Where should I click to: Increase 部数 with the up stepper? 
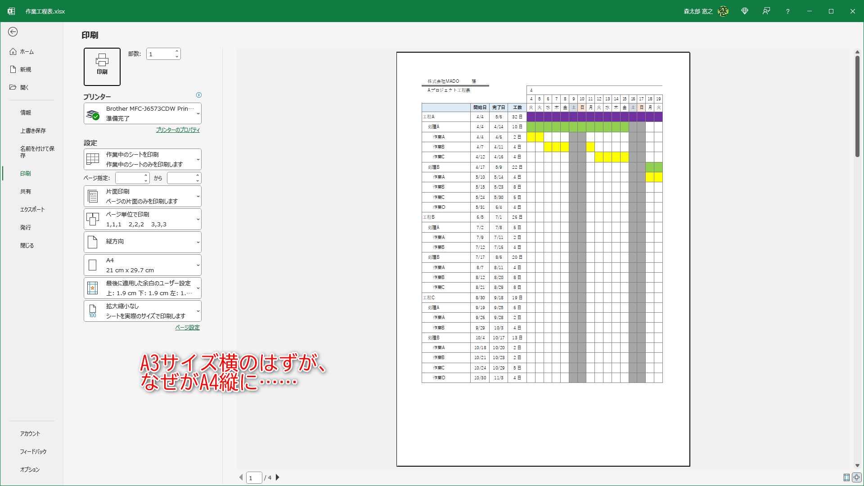pos(177,50)
